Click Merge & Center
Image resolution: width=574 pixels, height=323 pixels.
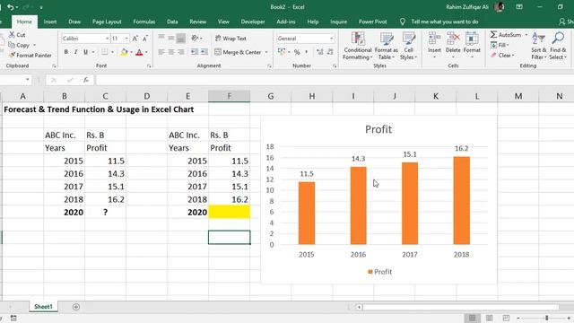pyautogui.click(x=238, y=52)
